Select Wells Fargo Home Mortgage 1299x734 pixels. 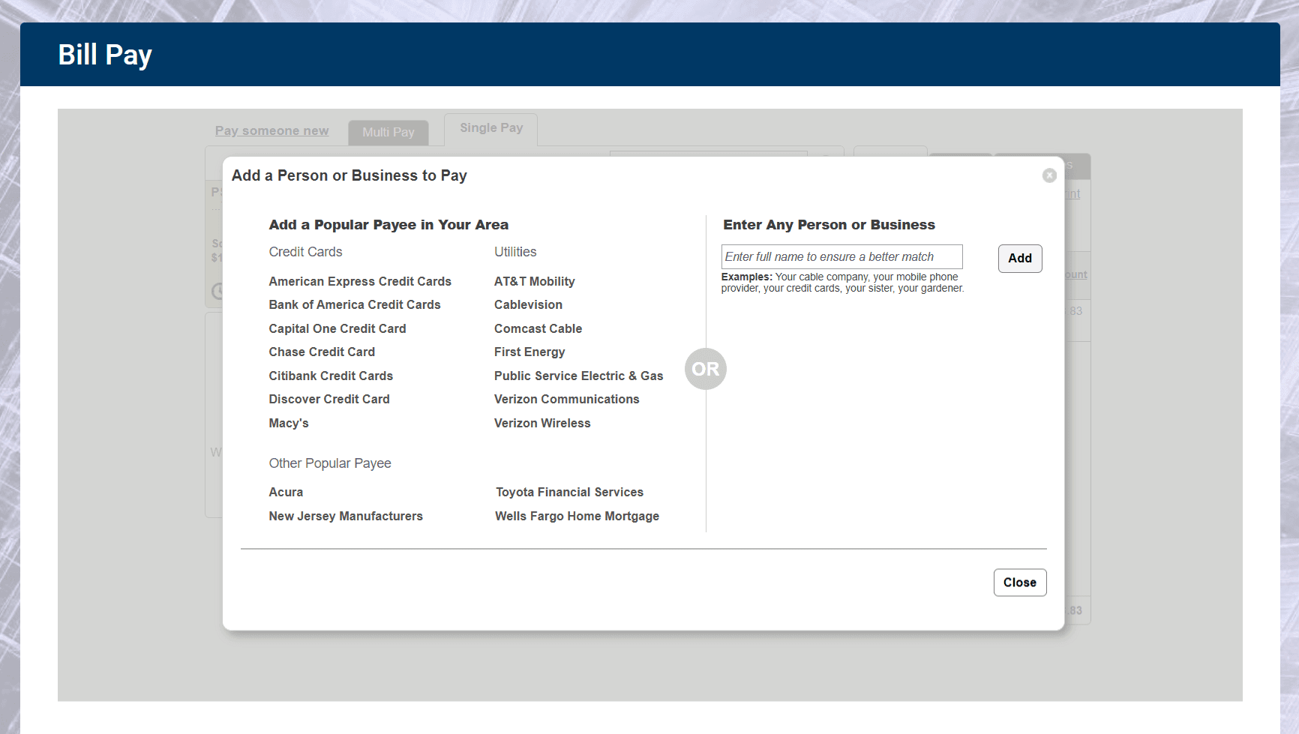[x=577, y=517]
